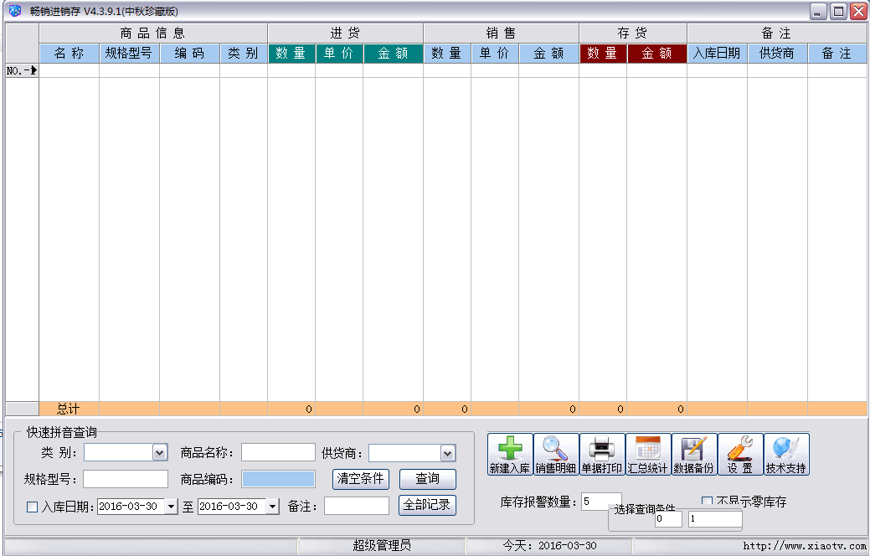Toggle the 不显示零库存 checkbox
This screenshot has height=556, width=870.
pos(707,502)
